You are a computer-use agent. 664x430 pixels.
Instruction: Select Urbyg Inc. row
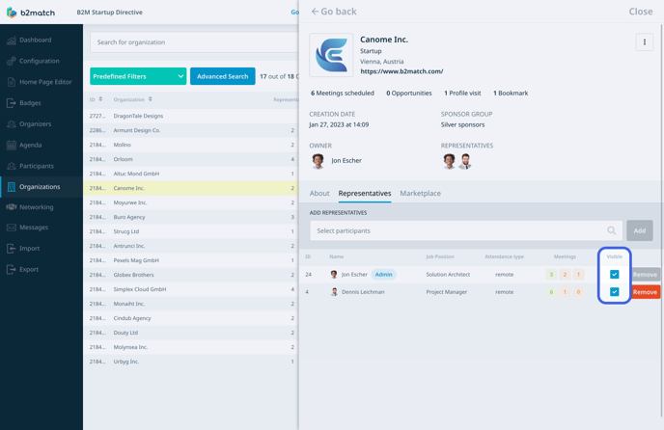point(191,362)
